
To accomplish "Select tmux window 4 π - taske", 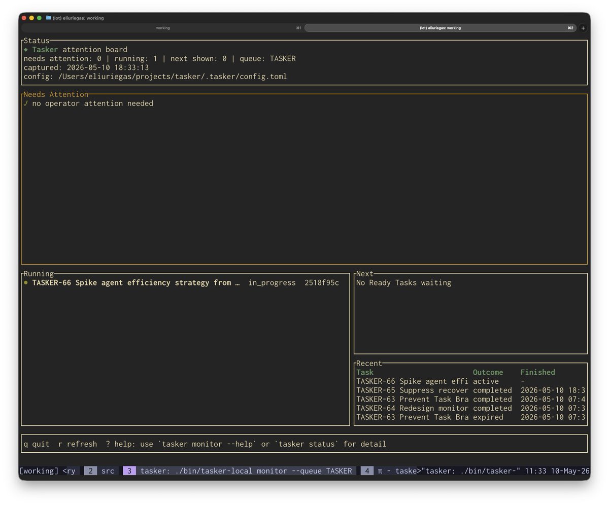I will pyautogui.click(x=389, y=471).
